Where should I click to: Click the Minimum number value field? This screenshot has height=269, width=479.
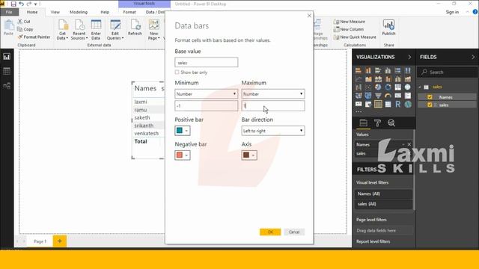[x=207, y=106]
